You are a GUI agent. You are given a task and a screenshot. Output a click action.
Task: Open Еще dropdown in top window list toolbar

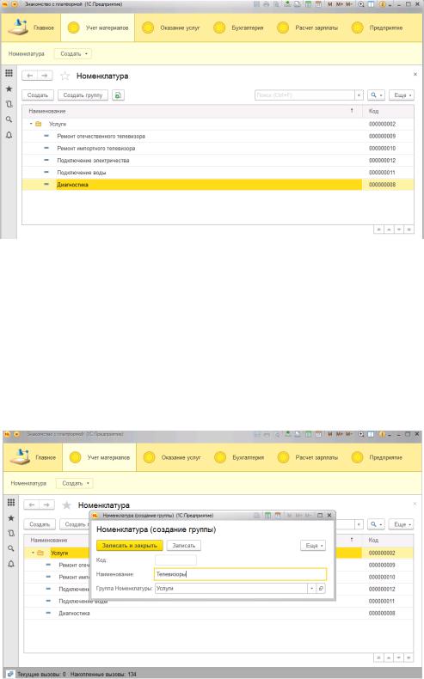tap(402, 95)
